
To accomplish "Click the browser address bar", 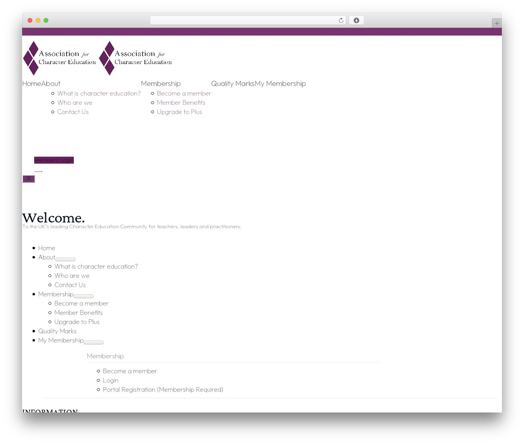I will [x=248, y=20].
